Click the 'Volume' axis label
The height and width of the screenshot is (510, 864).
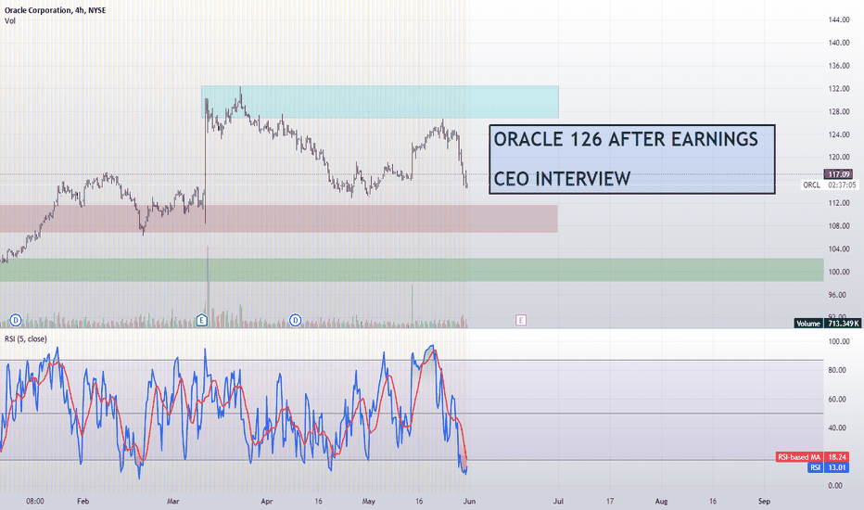pyautogui.click(x=807, y=323)
